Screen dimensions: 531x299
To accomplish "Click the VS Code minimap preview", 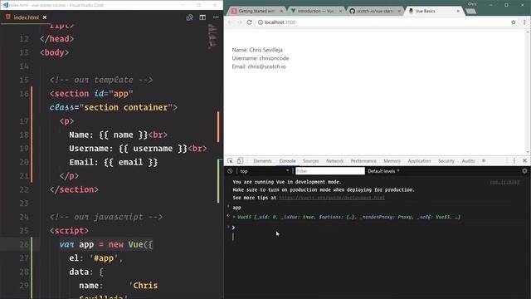I will point(212,36).
